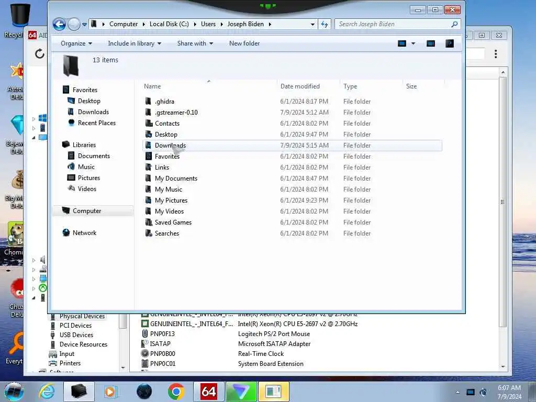Click the Change your view icon
This screenshot has width=536, height=402.
[x=402, y=43]
